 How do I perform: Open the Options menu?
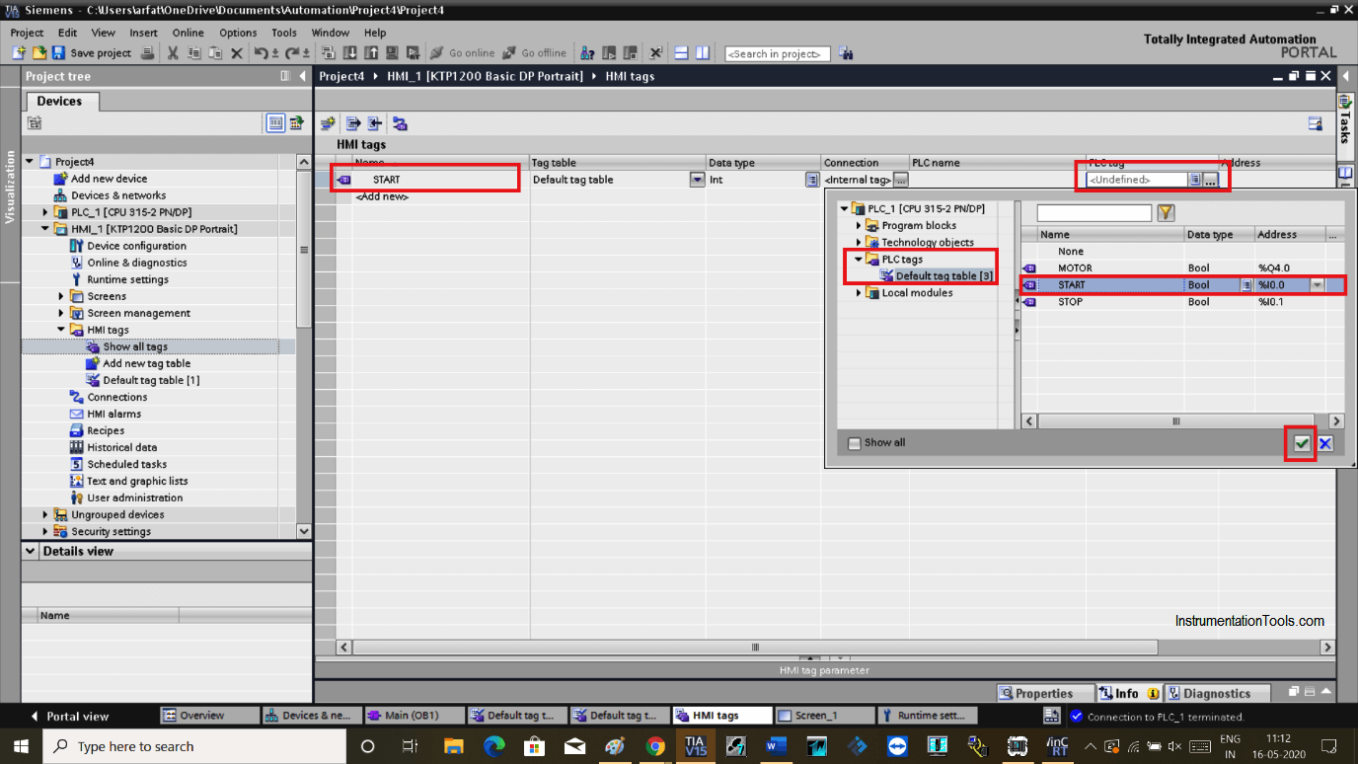tap(238, 33)
